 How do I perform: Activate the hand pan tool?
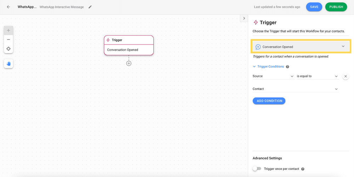(x=8, y=64)
